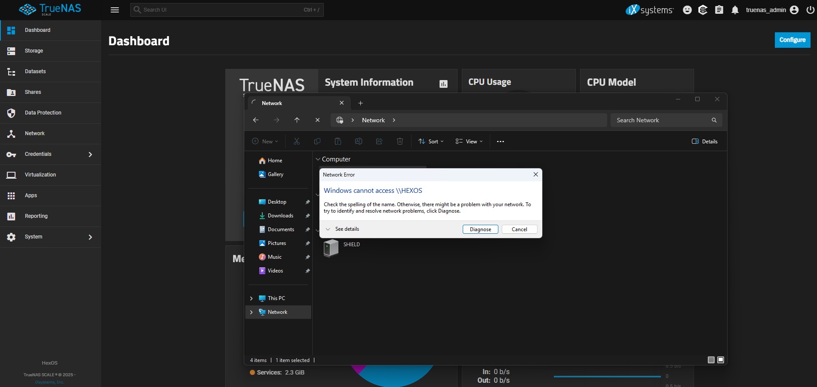
Task: Go forward in File Explorer
Action: click(276, 120)
